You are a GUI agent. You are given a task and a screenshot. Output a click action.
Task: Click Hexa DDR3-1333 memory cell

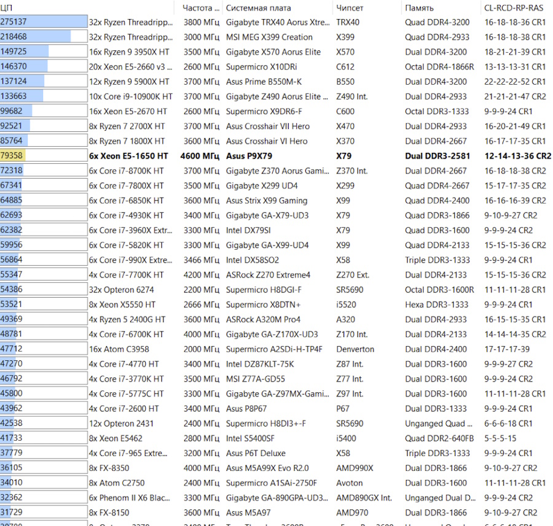pos(437,304)
